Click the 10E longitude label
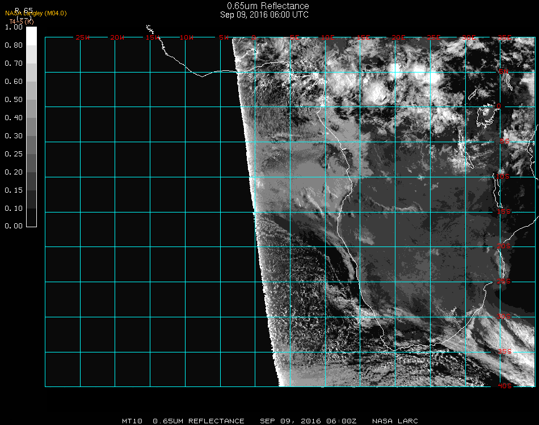The width and height of the screenshot is (539, 425). 328,38
